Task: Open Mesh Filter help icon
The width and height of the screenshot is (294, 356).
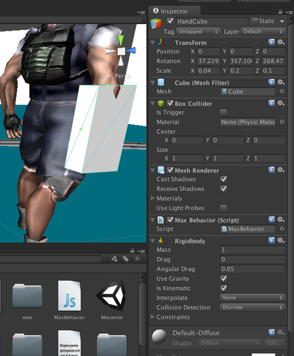Action: point(271,82)
